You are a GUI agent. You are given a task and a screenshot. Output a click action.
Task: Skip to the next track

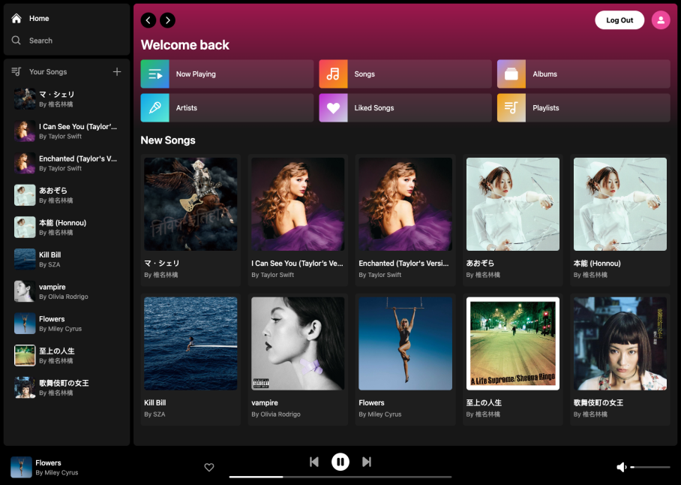pos(367,462)
